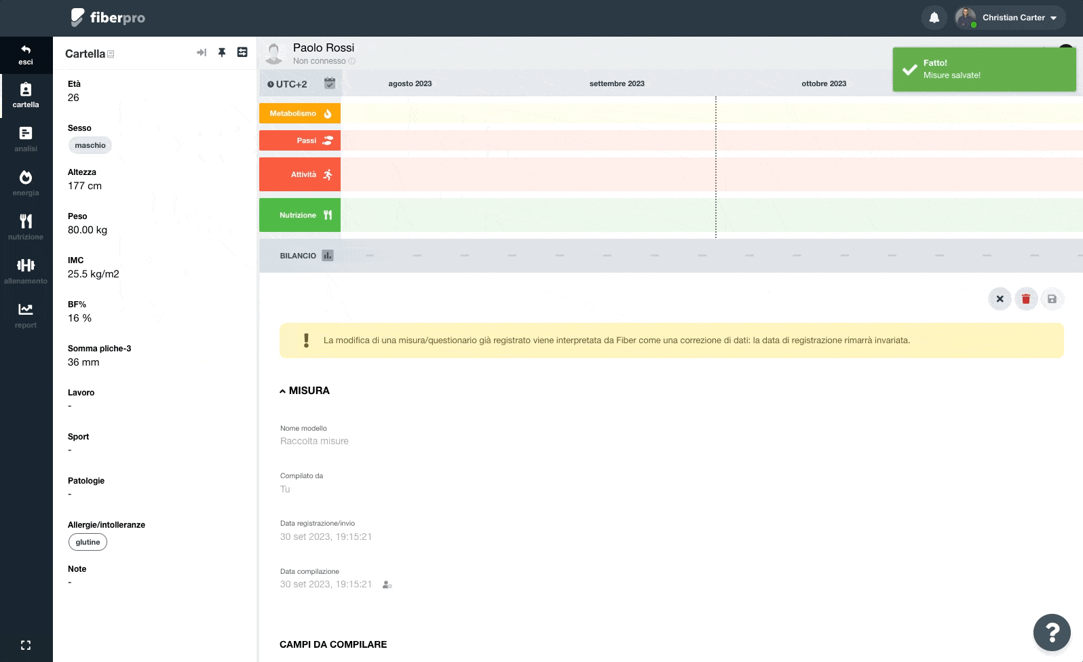This screenshot has height=662, width=1083.
Task: Toggle the BILANCIO chart icon
Action: click(x=328, y=256)
